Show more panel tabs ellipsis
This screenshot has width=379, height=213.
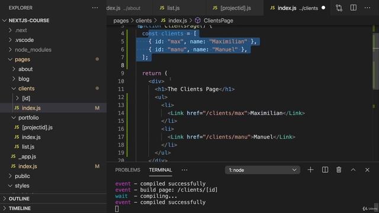point(184,170)
